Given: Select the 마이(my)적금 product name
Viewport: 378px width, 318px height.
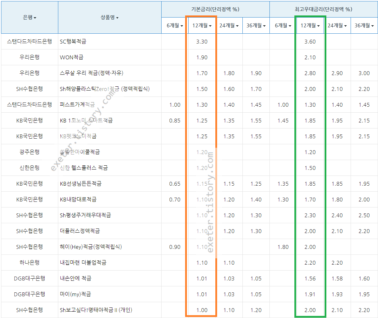Looking at the screenshot, I should (76, 294).
